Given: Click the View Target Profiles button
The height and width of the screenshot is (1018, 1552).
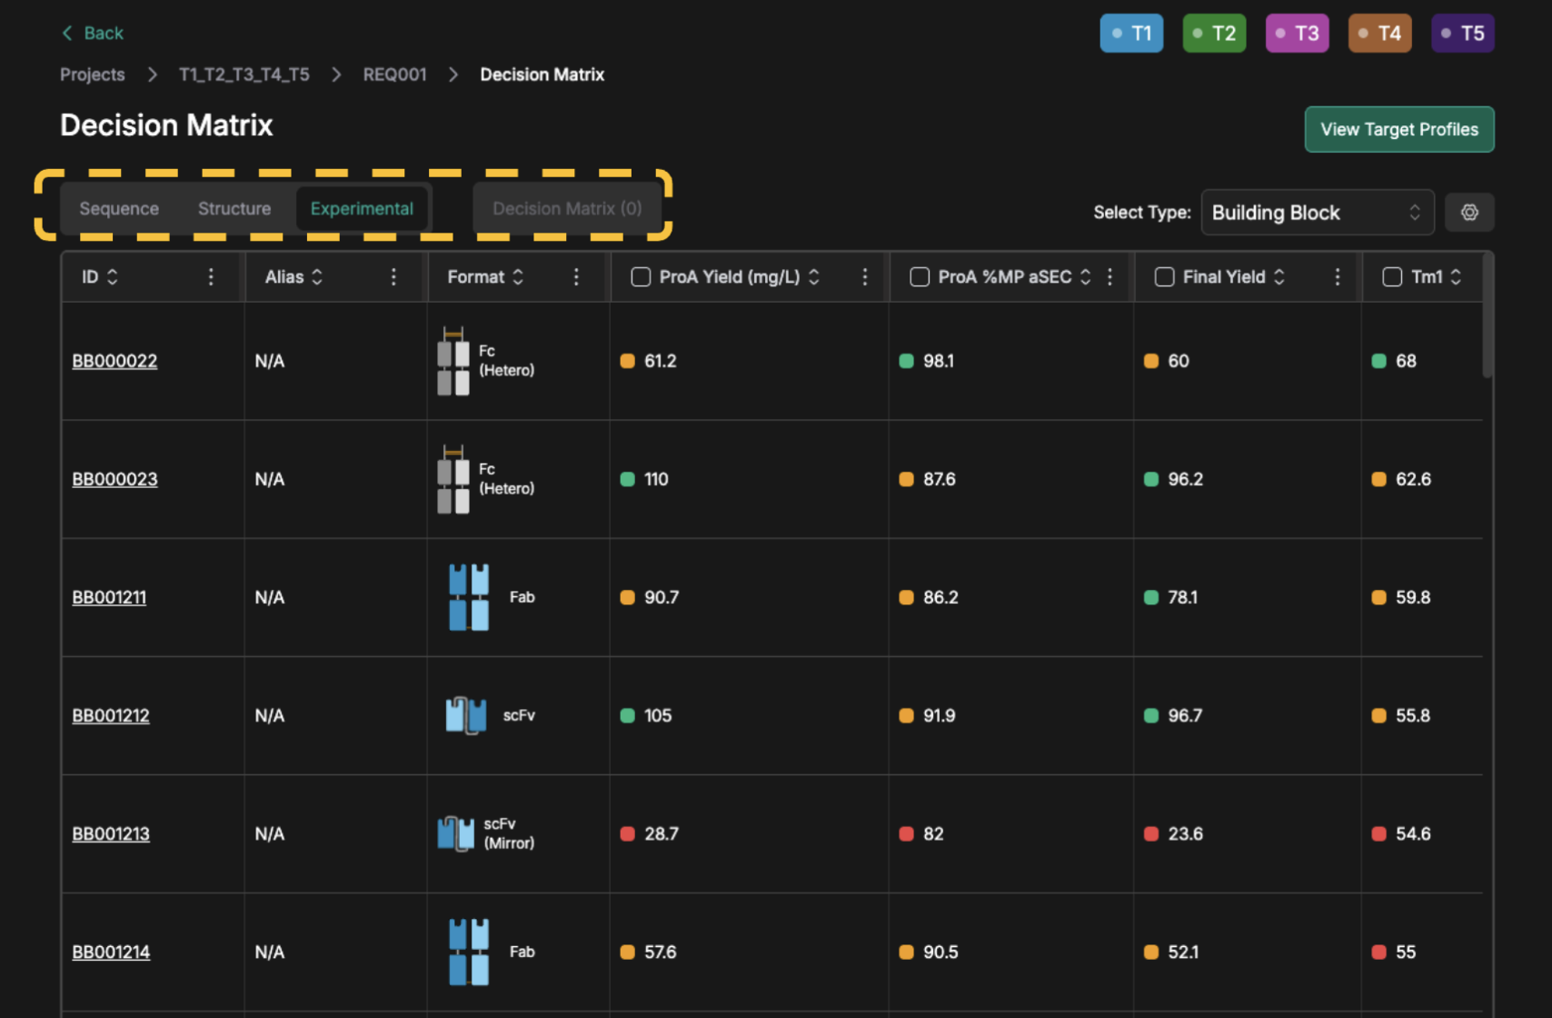Looking at the screenshot, I should click(1398, 130).
